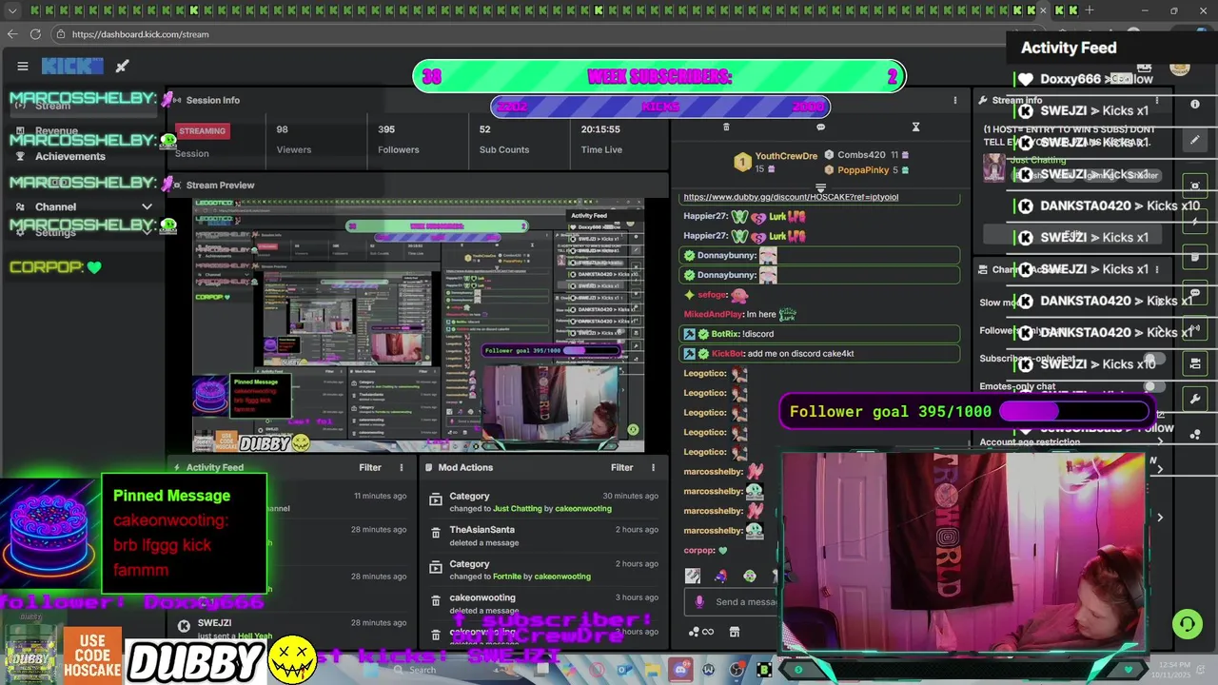The width and height of the screenshot is (1218, 685).
Task: Click TheAsianSanta deleted a message entry
Action: (543, 536)
